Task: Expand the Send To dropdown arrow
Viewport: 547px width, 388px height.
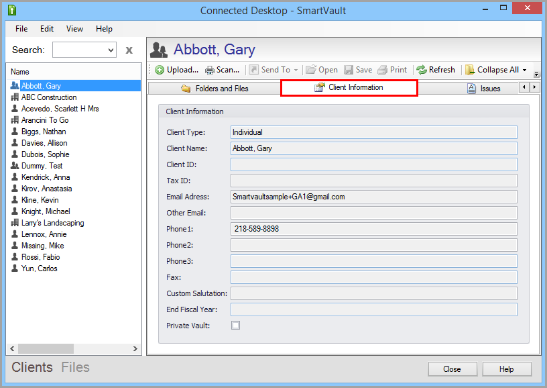Action: pyautogui.click(x=296, y=70)
